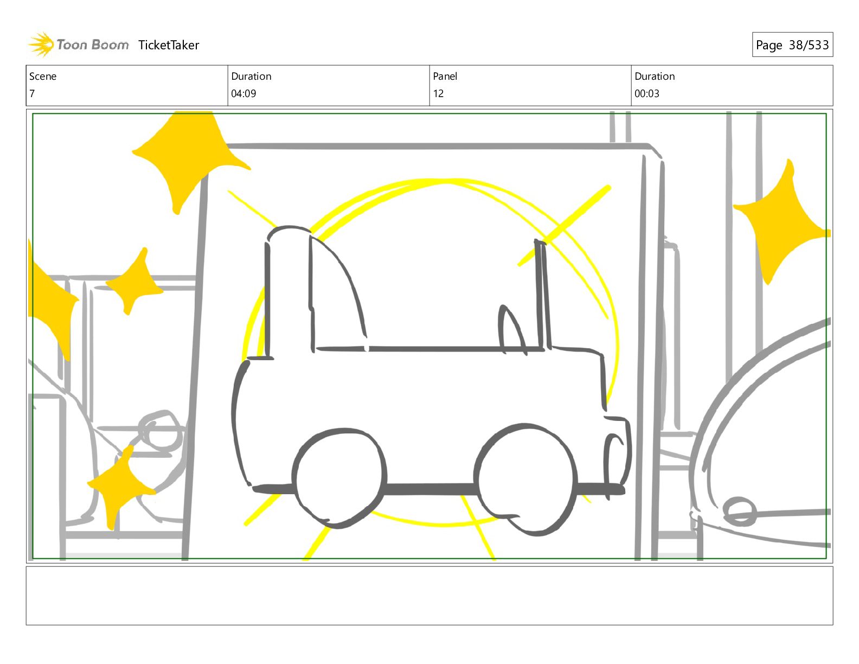
Task: Select the TicketTaker project title
Action: coord(169,45)
